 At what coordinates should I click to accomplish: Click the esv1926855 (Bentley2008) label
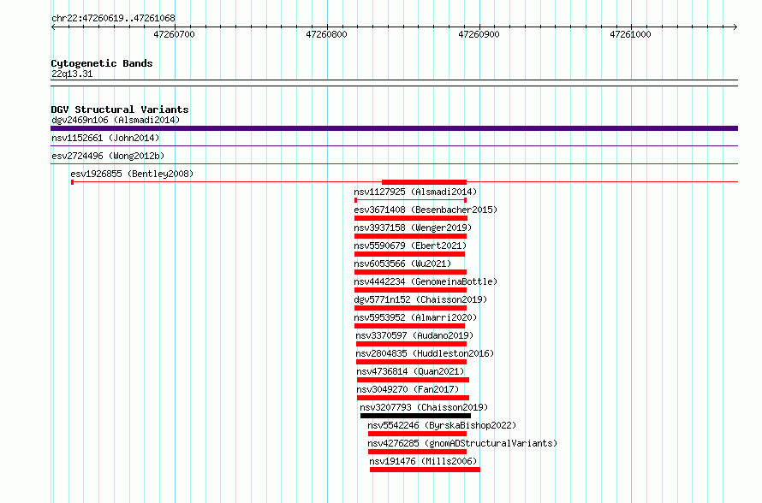click(132, 174)
